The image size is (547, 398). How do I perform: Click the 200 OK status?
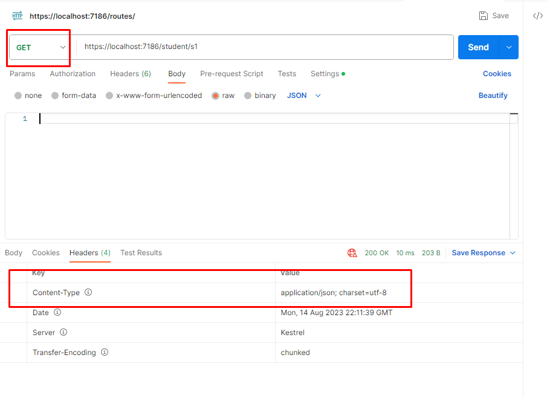(377, 253)
